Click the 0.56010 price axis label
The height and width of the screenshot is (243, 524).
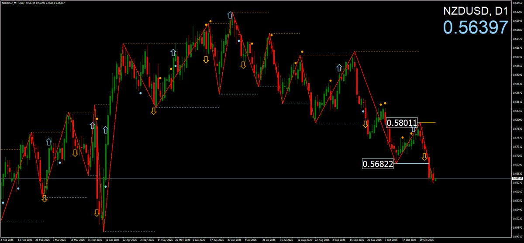coord(517,192)
